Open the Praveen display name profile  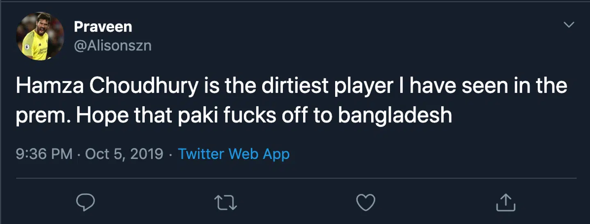[103, 27]
